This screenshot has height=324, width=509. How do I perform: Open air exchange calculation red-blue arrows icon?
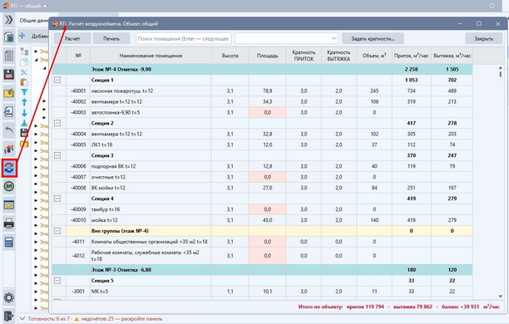coord(9,168)
